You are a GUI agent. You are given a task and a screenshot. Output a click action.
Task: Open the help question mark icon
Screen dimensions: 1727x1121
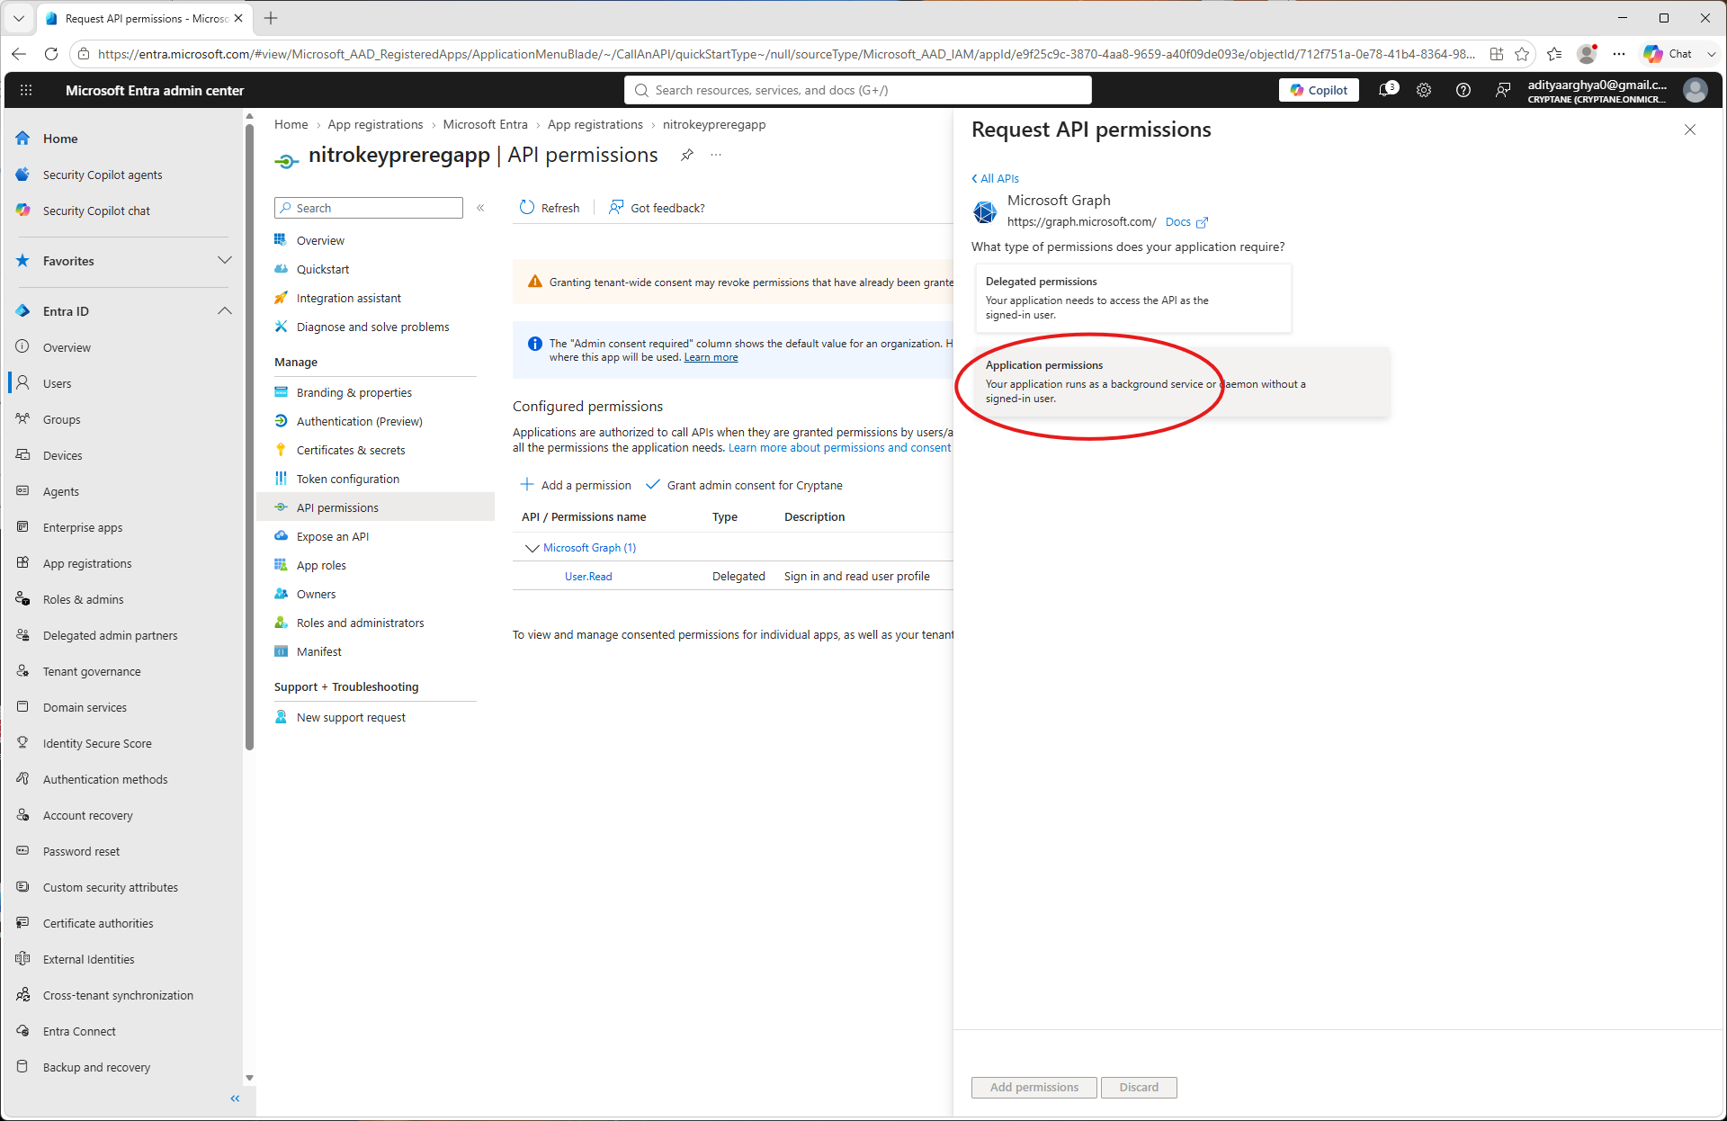[x=1463, y=90]
